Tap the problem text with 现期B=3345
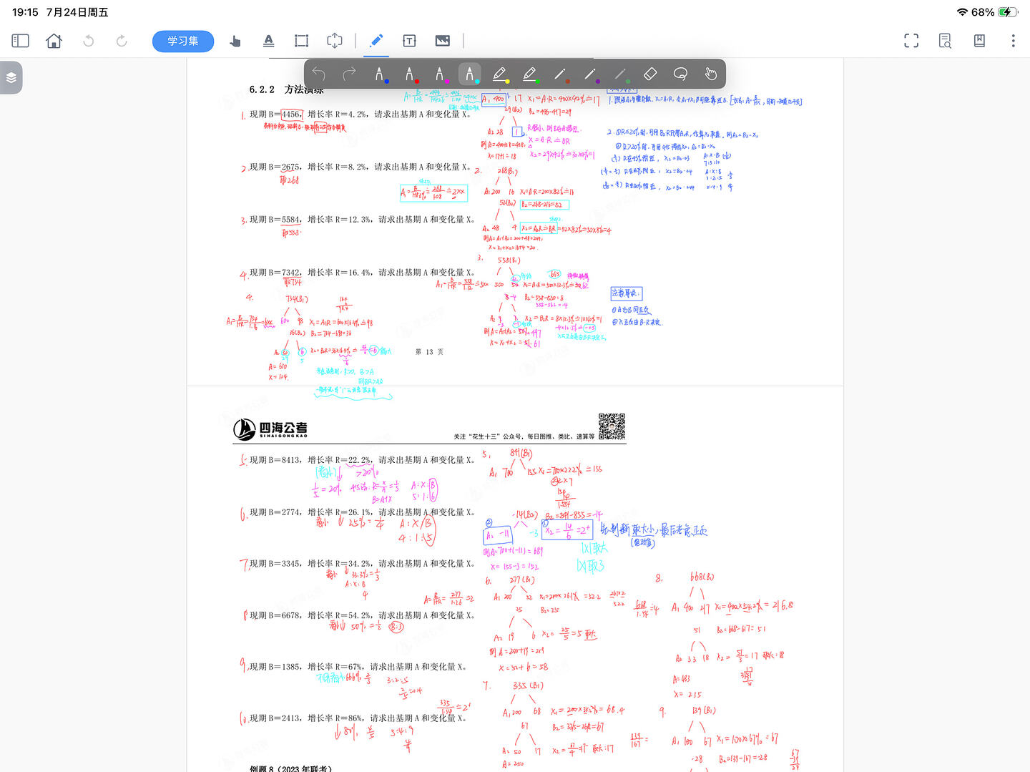1030x772 pixels. click(x=362, y=564)
